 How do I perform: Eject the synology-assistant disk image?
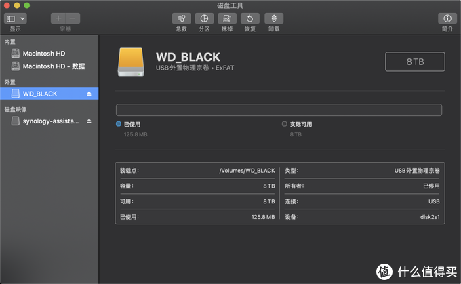89,121
